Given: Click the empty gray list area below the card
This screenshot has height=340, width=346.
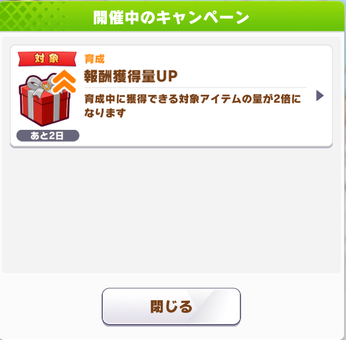Looking at the screenshot, I should pos(171,210).
